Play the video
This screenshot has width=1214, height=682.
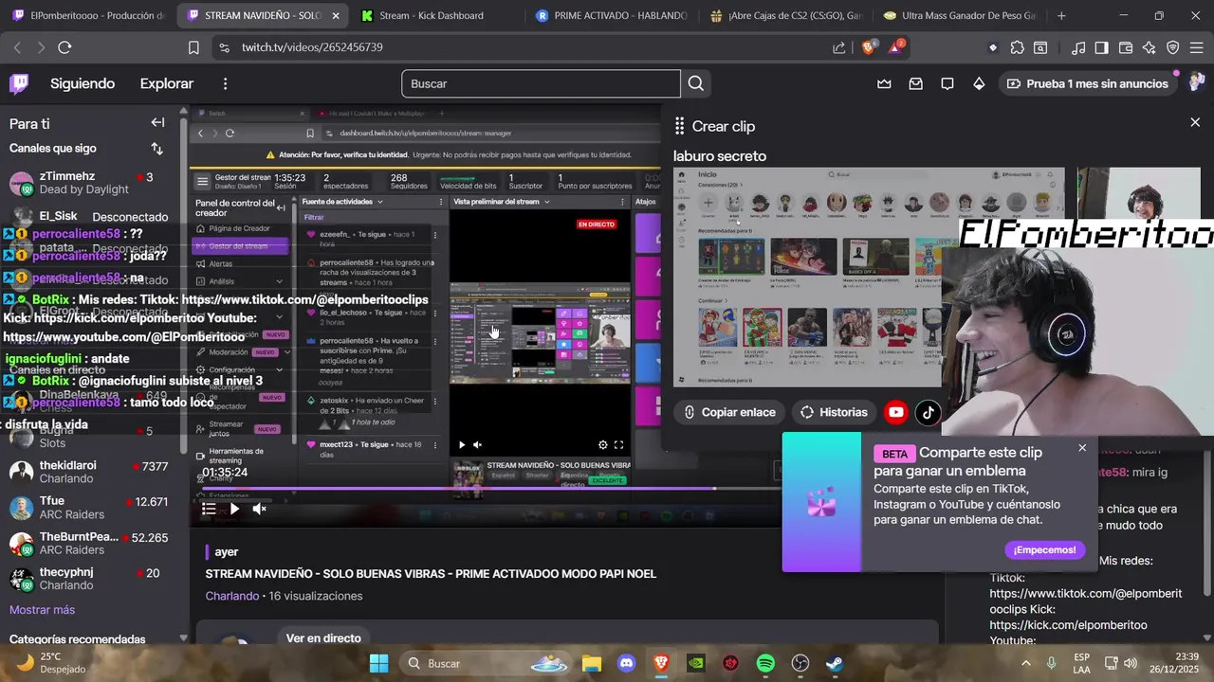tap(234, 509)
